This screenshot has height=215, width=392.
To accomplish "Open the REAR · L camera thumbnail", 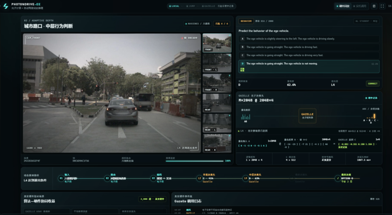I will [x=217, y=123].
